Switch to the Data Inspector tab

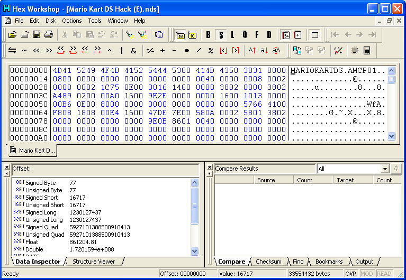pos(38,262)
